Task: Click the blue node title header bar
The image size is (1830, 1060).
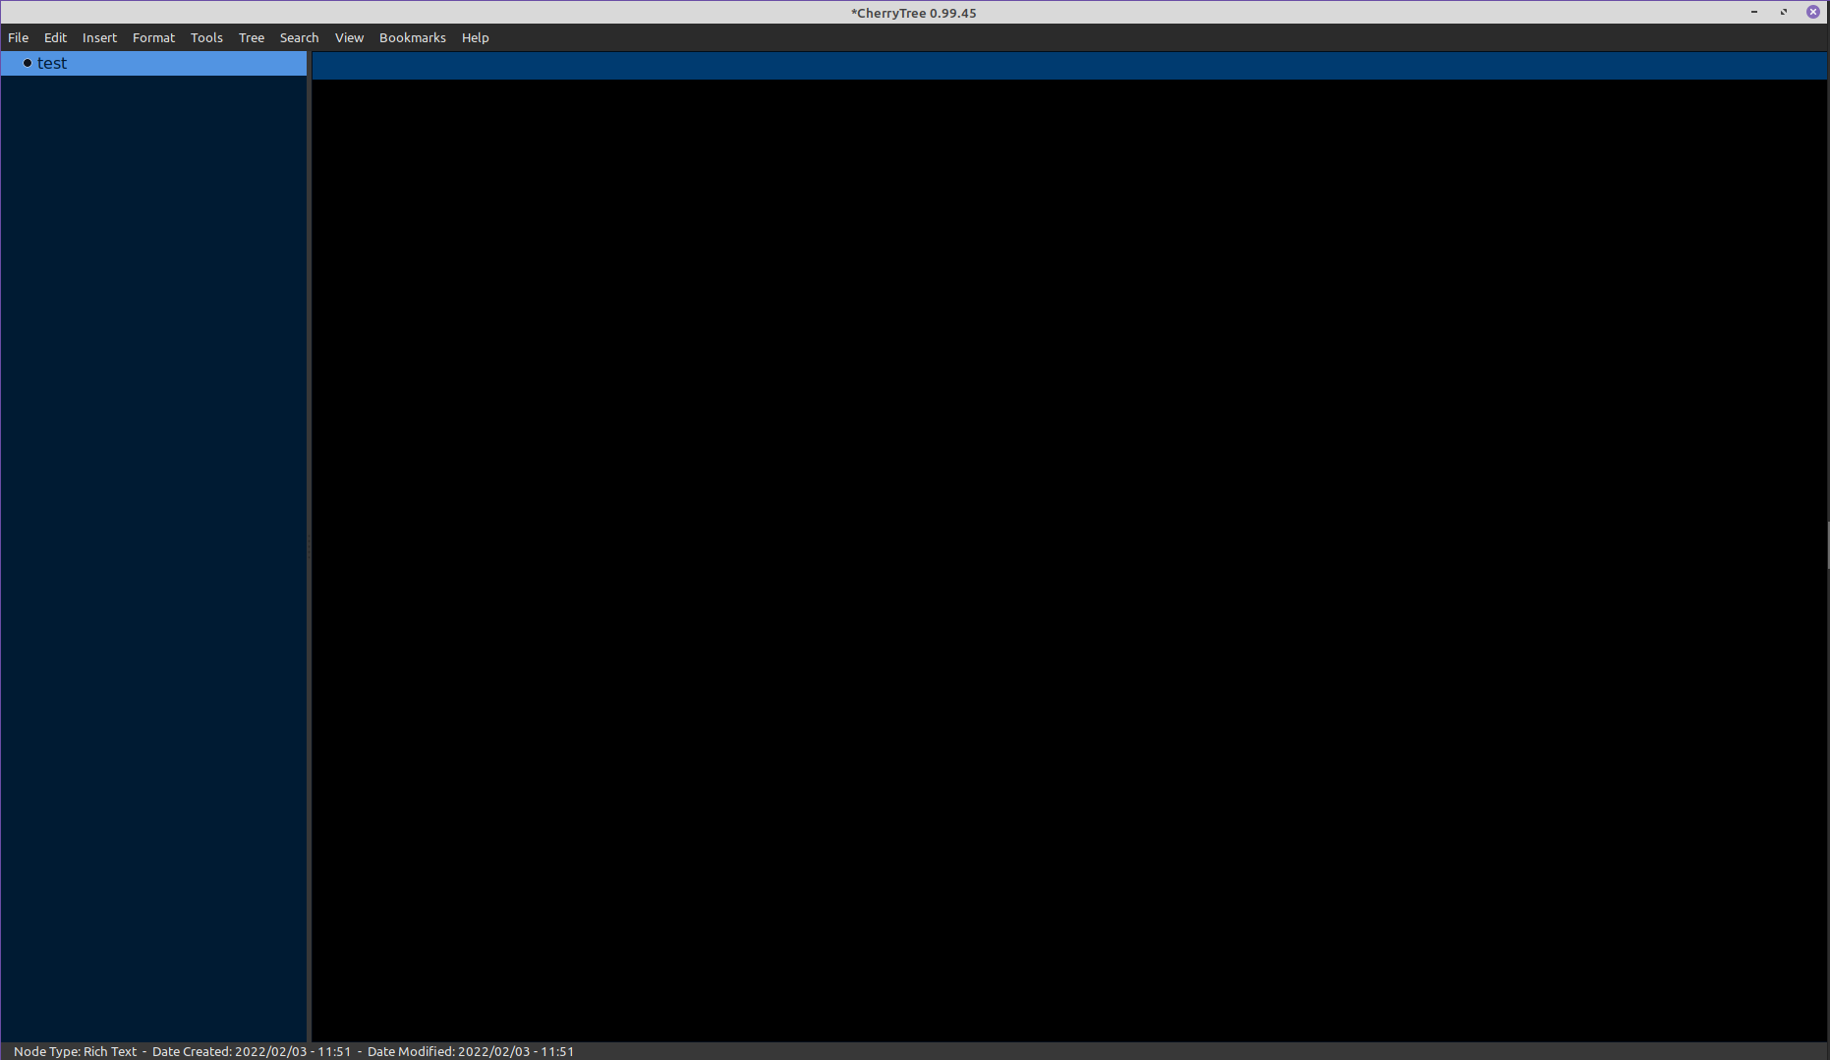Action: tap(1069, 66)
